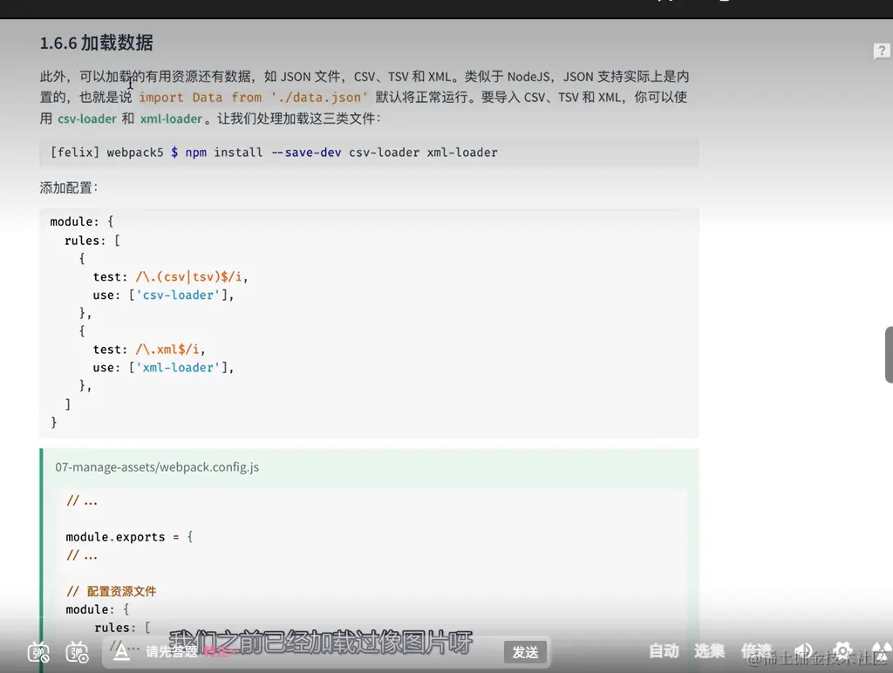Click the 1.6.6 加载数据 heading
Image resolution: width=893 pixels, height=673 pixels.
click(x=96, y=42)
